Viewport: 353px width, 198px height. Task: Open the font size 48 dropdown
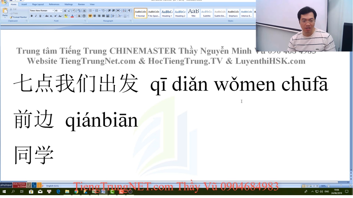coord(61,11)
